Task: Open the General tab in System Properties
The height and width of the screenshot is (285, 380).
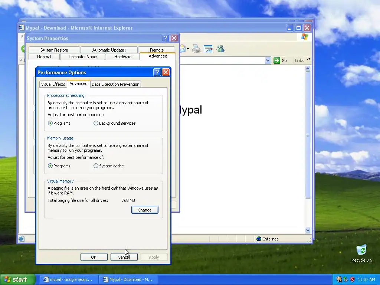Action: tap(44, 57)
